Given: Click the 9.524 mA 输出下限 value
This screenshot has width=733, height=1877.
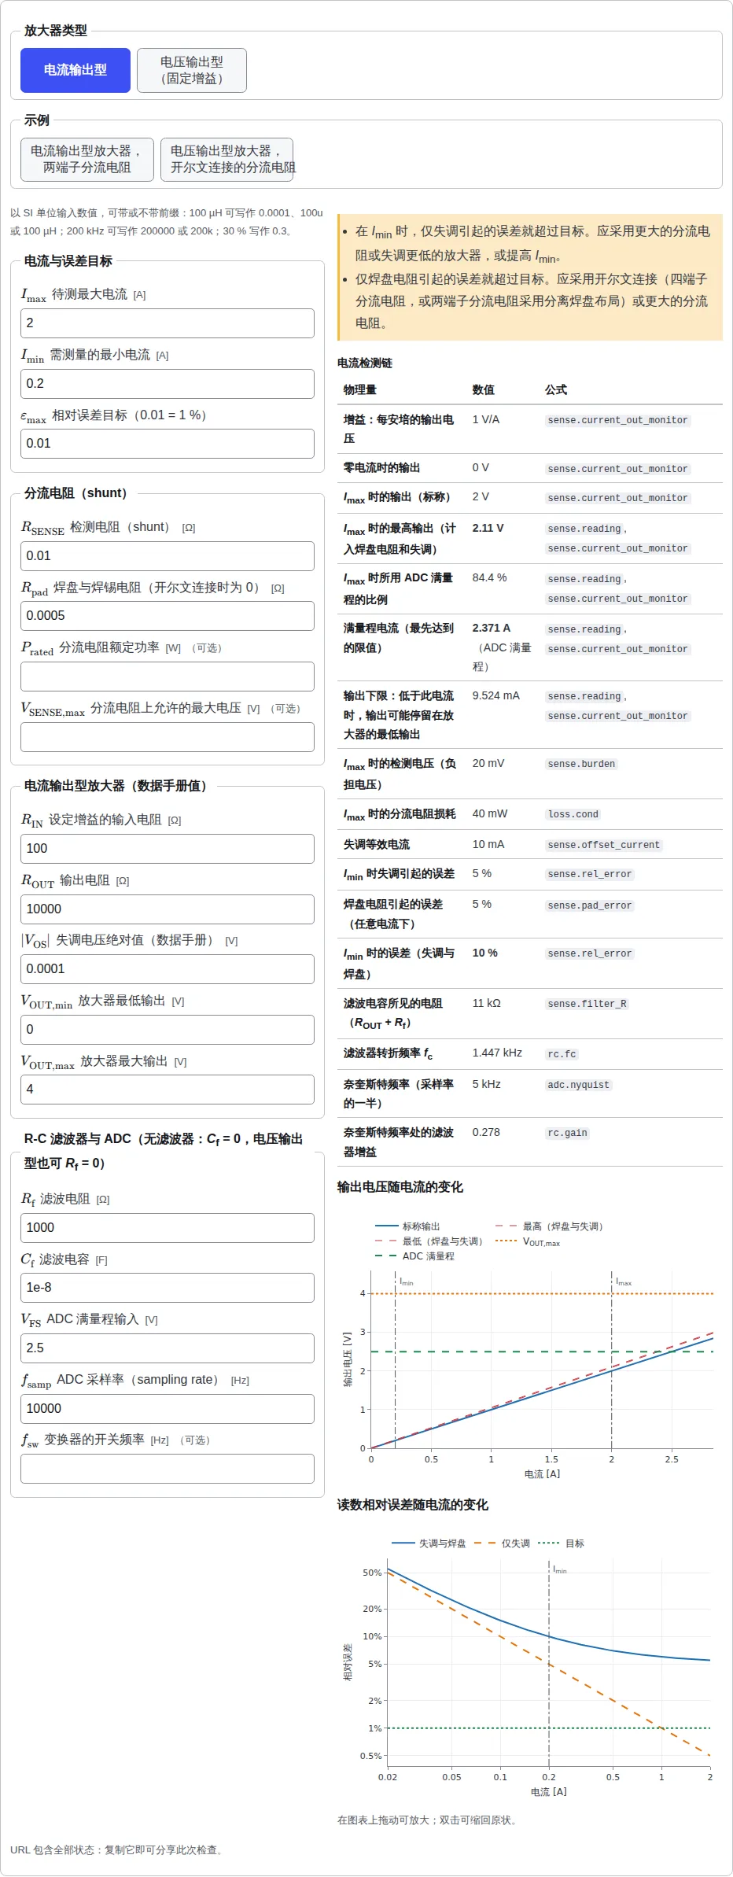Looking at the screenshot, I should click(x=496, y=696).
